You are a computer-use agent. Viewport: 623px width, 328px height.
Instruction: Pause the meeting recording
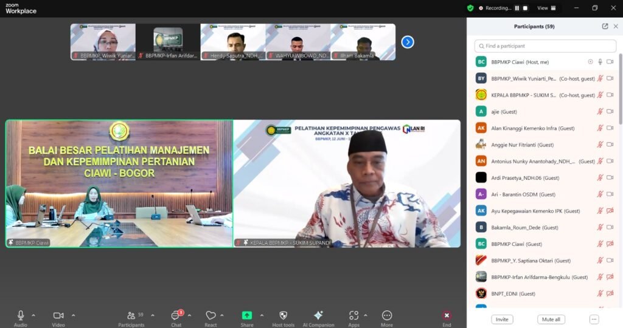click(x=517, y=8)
